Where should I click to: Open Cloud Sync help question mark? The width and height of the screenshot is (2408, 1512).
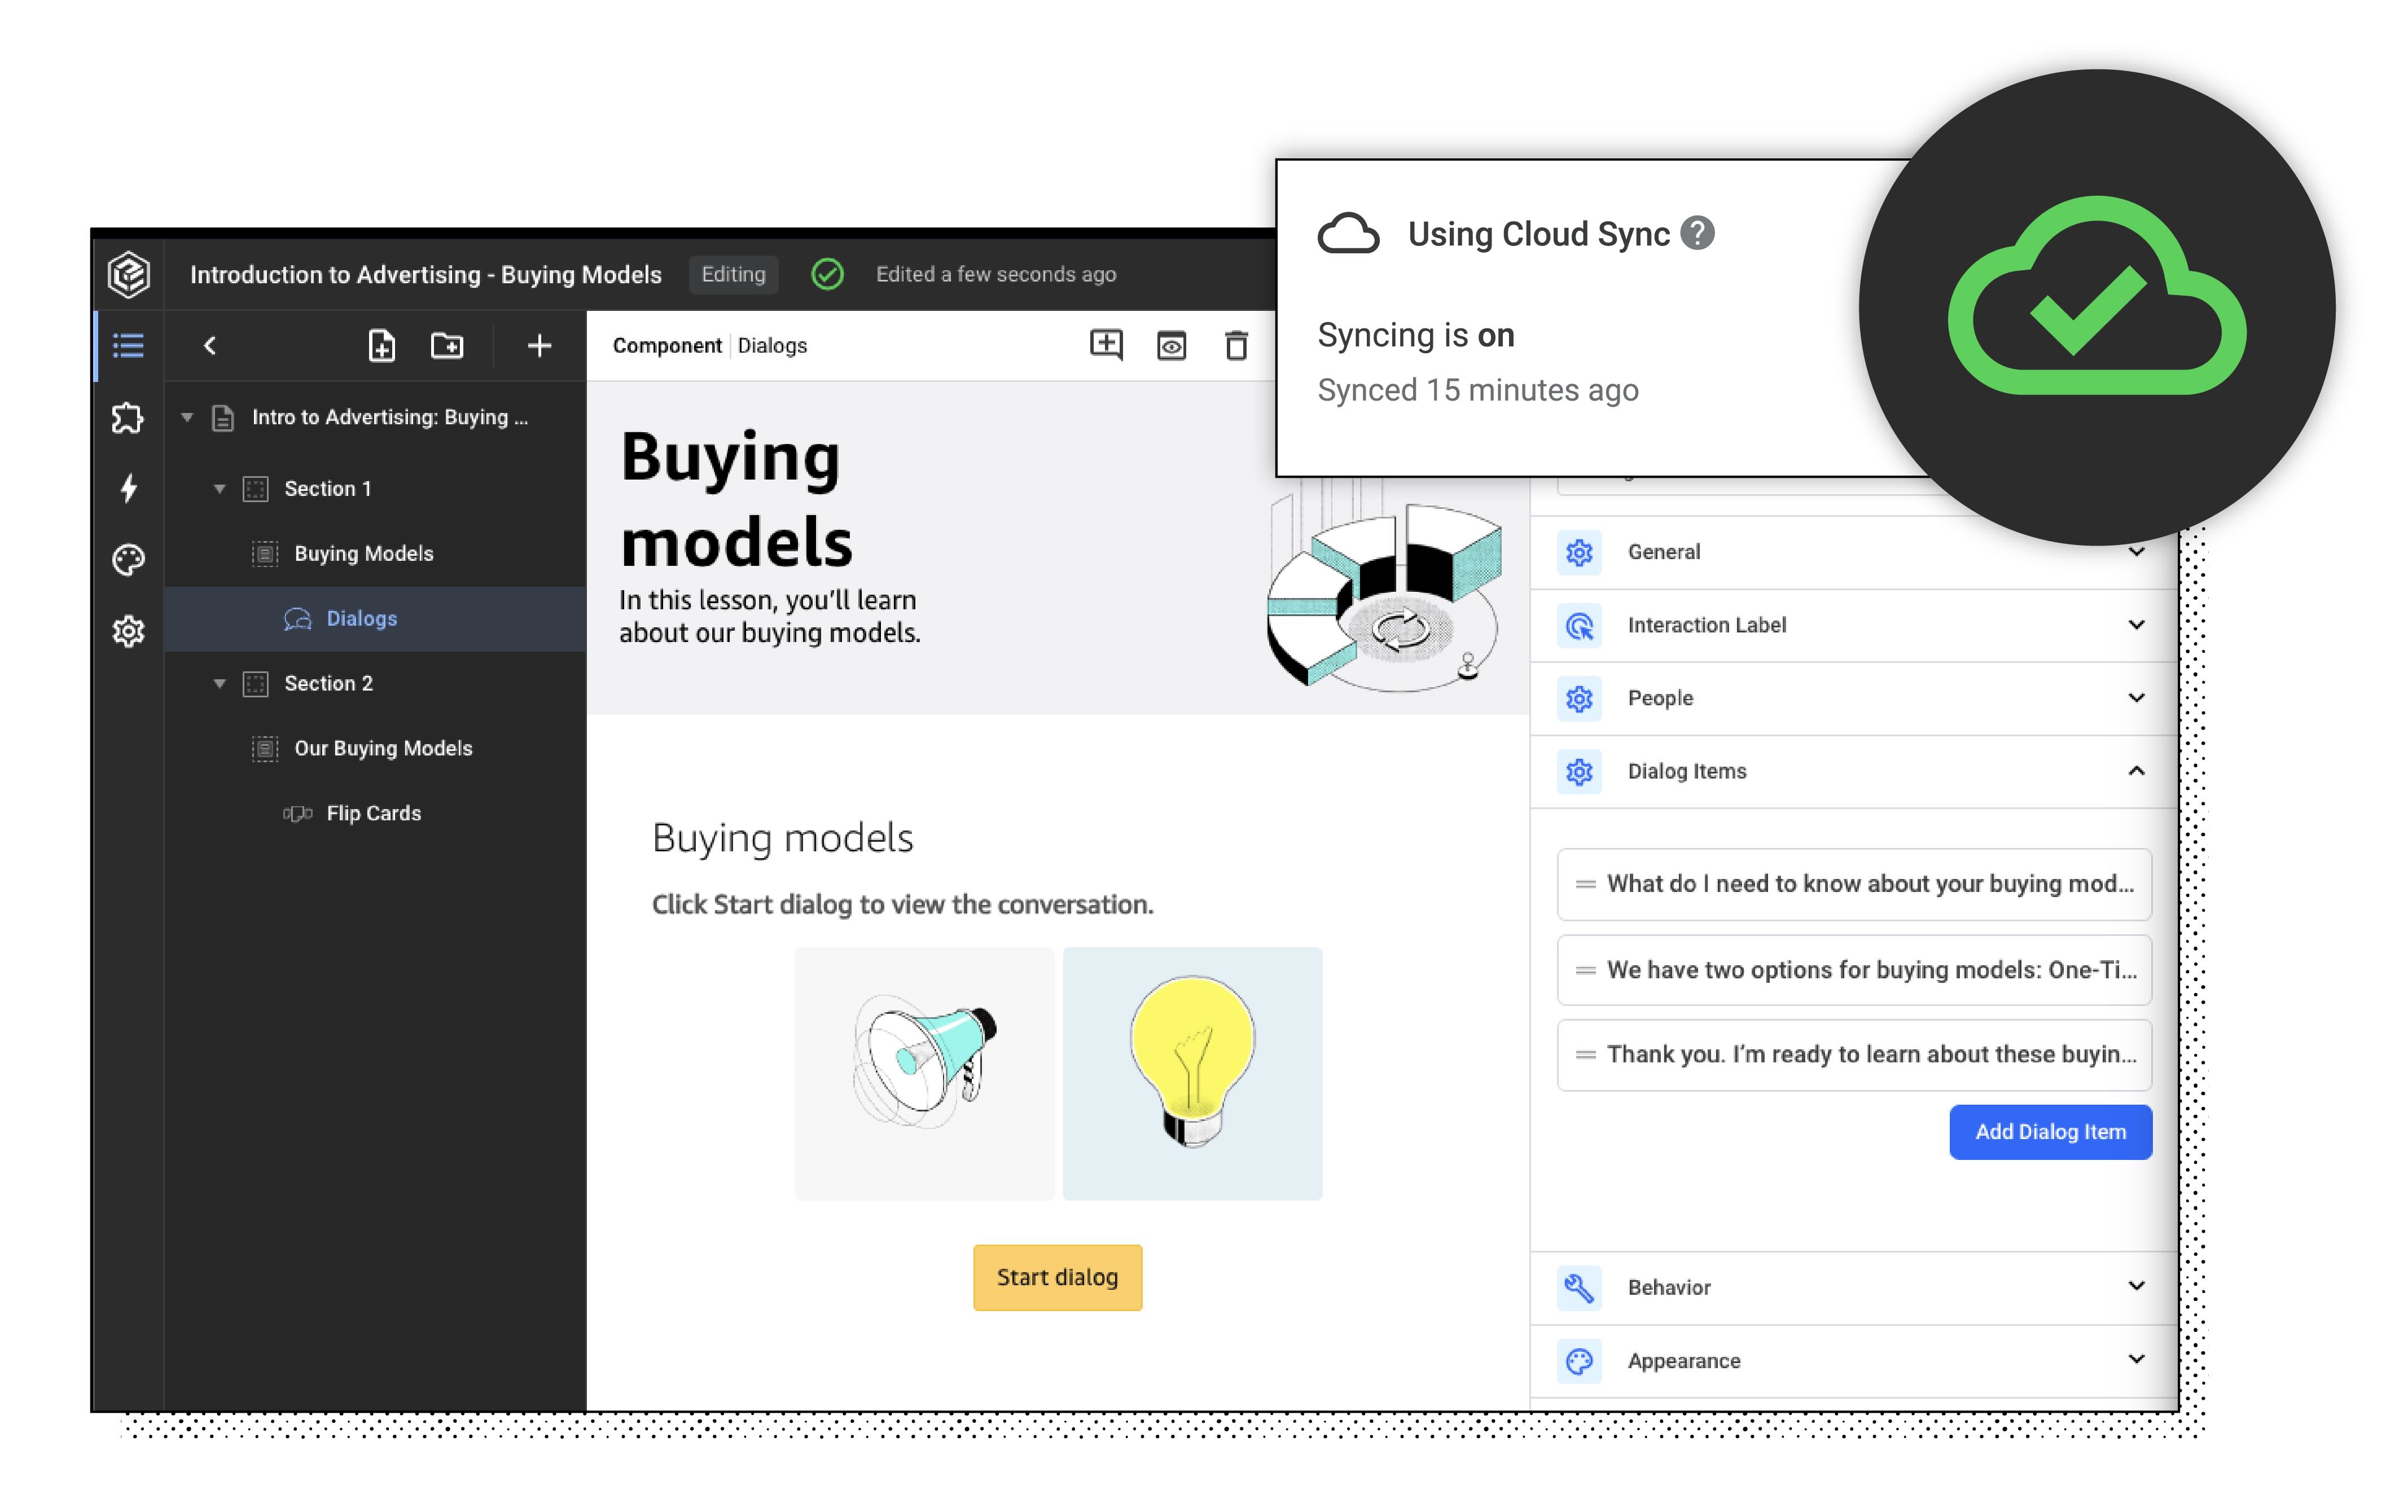[1698, 233]
